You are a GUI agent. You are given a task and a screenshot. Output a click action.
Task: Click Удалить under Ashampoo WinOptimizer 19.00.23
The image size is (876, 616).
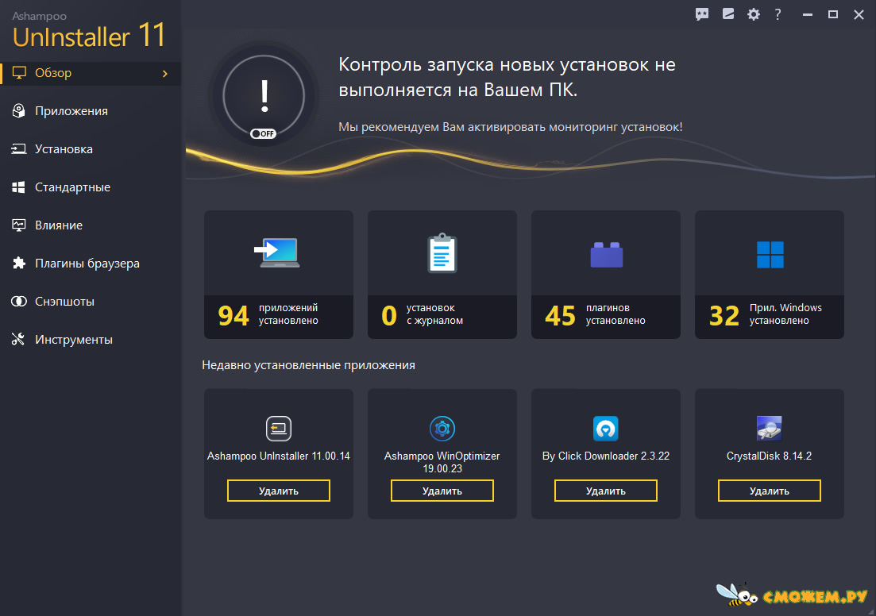click(x=442, y=491)
